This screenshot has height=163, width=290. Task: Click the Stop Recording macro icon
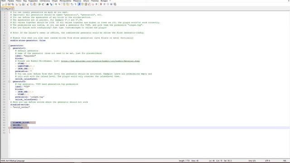105,4
